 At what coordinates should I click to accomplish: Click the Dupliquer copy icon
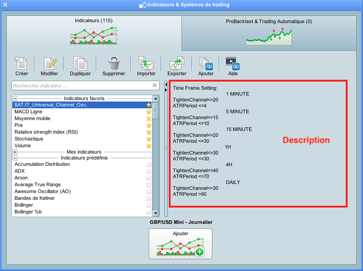80,63
